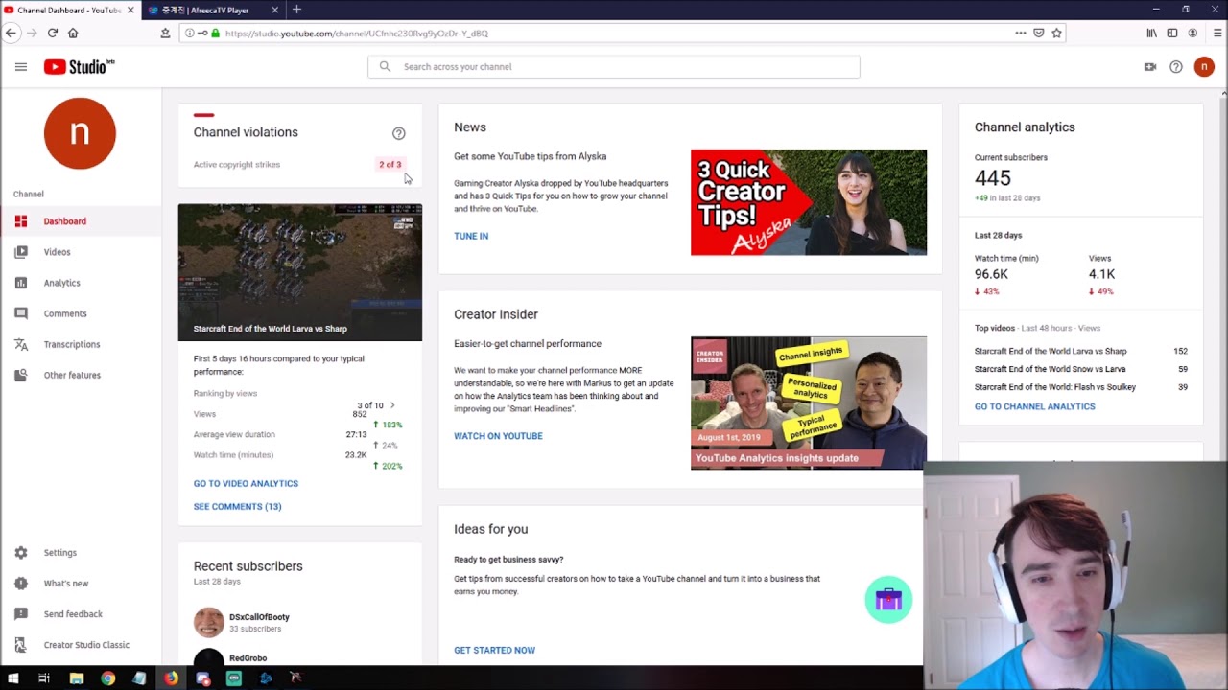Open Analytics in the sidebar
The image size is (1228, 690).
click(x=81, y=283)
